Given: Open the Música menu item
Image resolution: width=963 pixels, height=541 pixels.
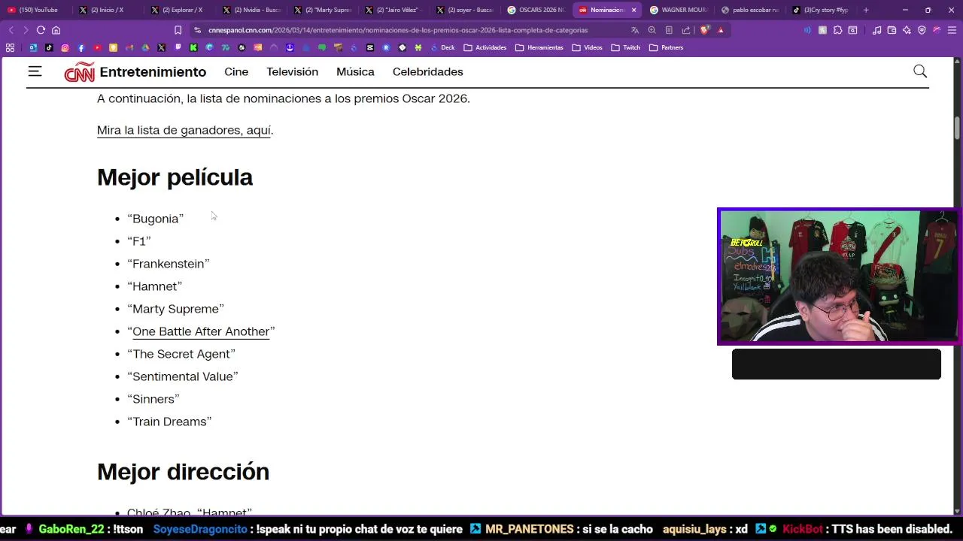Looking at the screenshot, I should tap(355, 72).
